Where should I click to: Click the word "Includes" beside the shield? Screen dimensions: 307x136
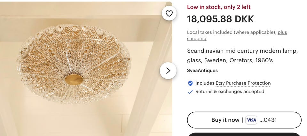point(205,83)
